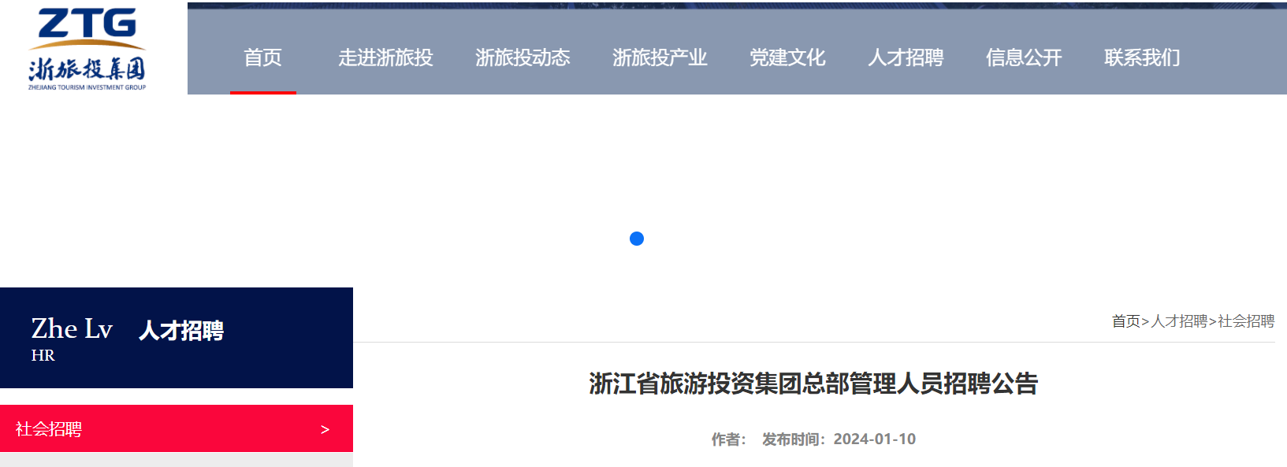The image size is (1287, 467).
Task: Click 联系我们 in the navigation bar
Action: pyautogui.click(x=1142, y=57)
